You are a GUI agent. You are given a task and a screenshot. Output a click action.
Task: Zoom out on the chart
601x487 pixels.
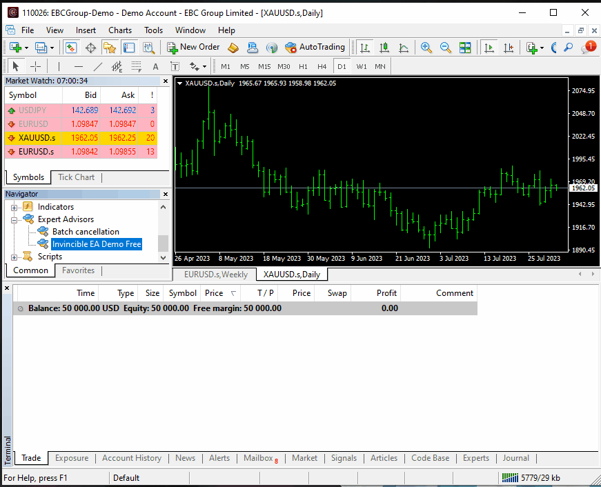(x=446, y=48)
